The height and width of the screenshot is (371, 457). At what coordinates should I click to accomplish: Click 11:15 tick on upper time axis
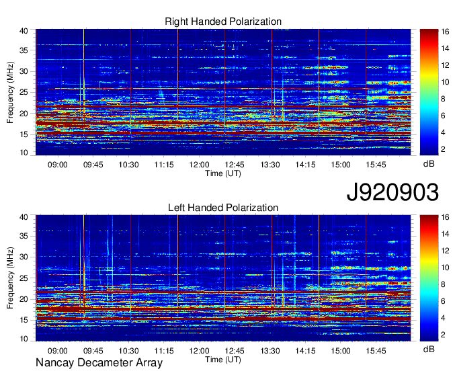pos(164,165)
